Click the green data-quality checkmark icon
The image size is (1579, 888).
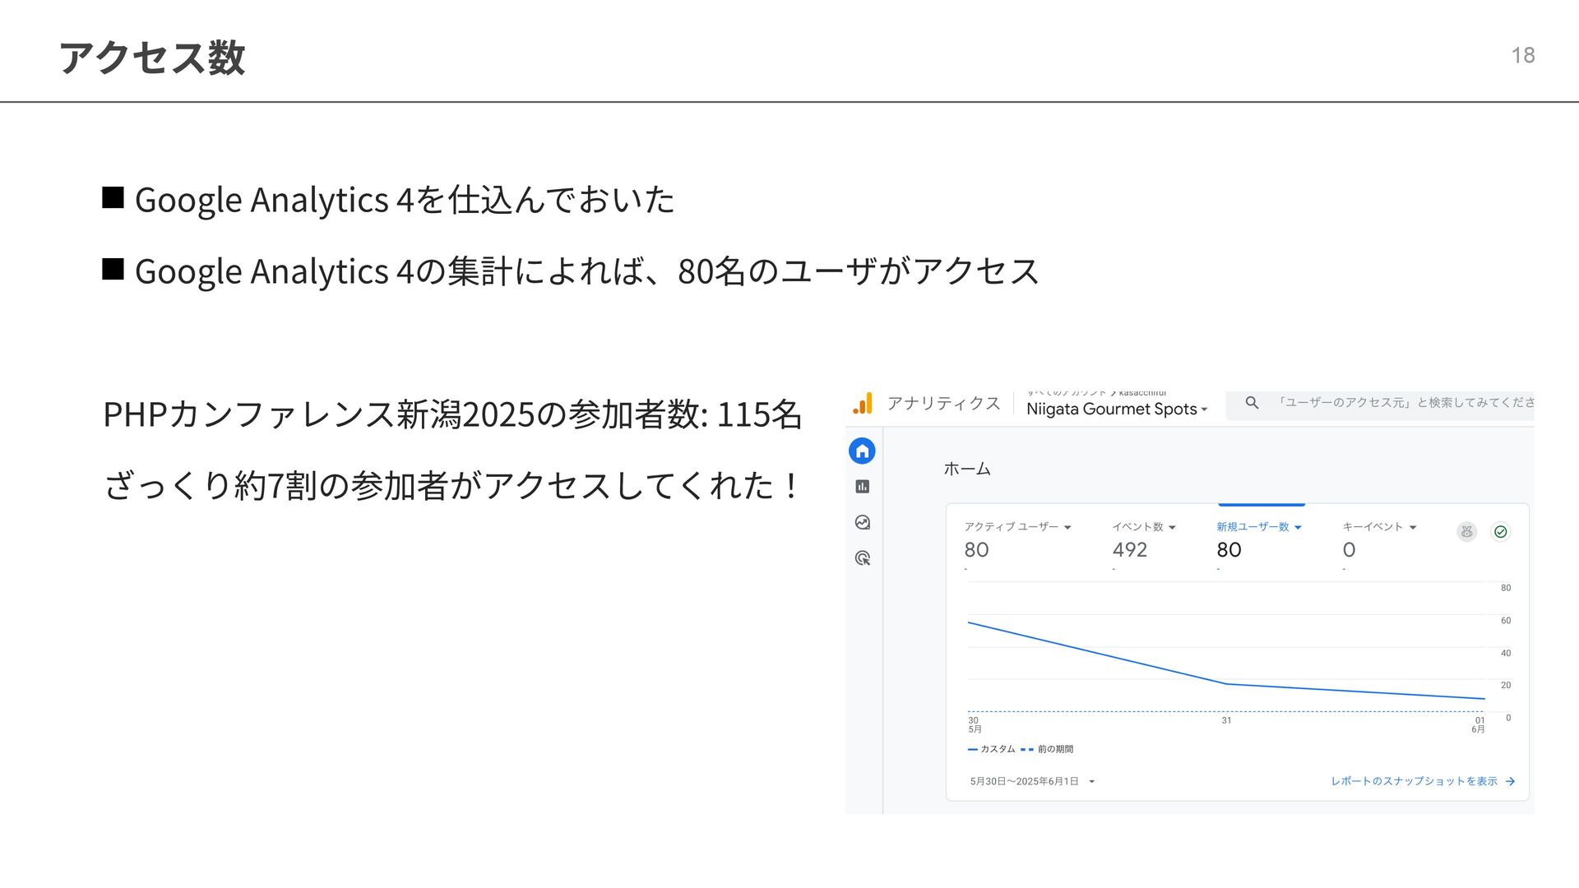click(x=1500, y=532)
